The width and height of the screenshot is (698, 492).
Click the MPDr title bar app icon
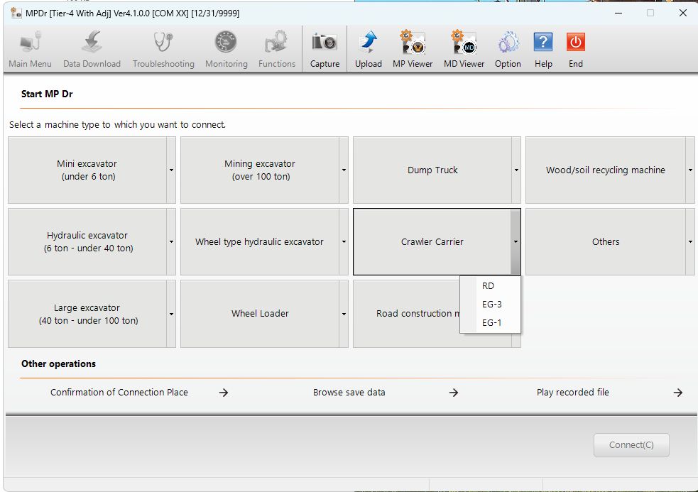tap(16, 13)
